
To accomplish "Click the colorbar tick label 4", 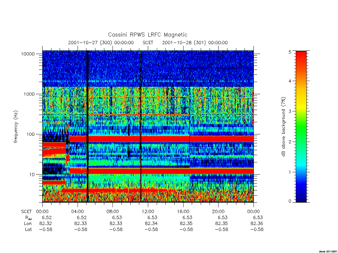I will click(x=290, y=81).
